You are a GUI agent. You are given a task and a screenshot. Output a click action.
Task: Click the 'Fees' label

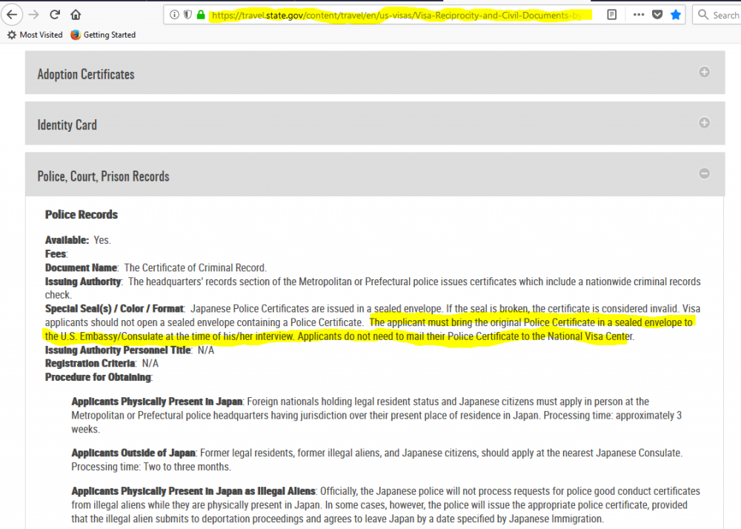(x=56, y=254)
